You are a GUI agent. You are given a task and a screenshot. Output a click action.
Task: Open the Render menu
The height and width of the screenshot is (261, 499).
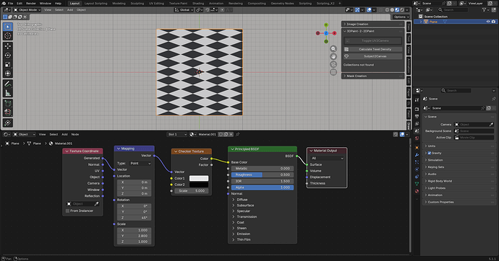point(31,3)
